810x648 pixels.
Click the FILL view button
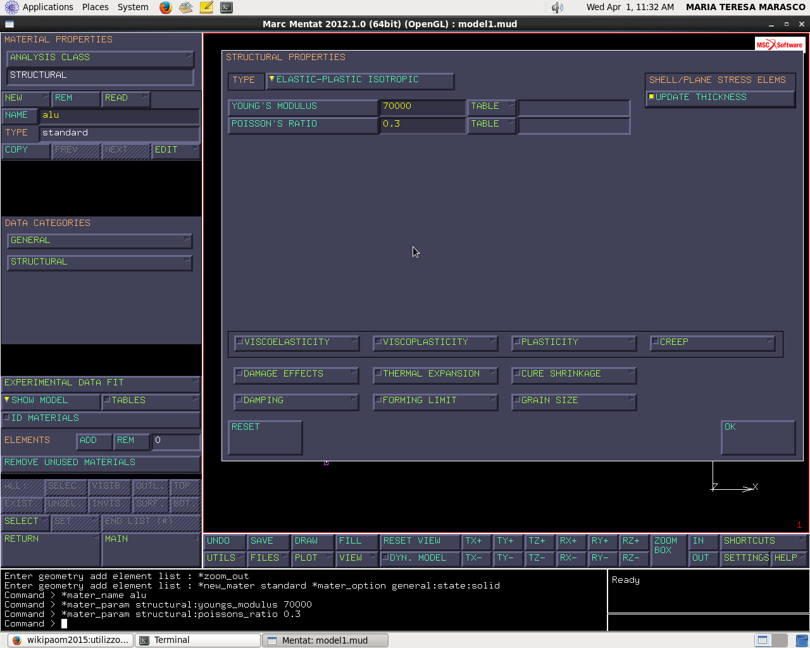357,541
